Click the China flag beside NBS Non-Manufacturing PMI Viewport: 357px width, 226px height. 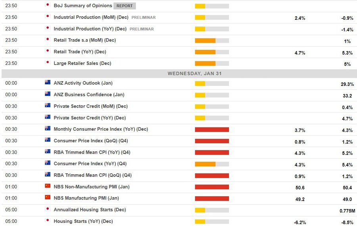[x=48, y=186]
